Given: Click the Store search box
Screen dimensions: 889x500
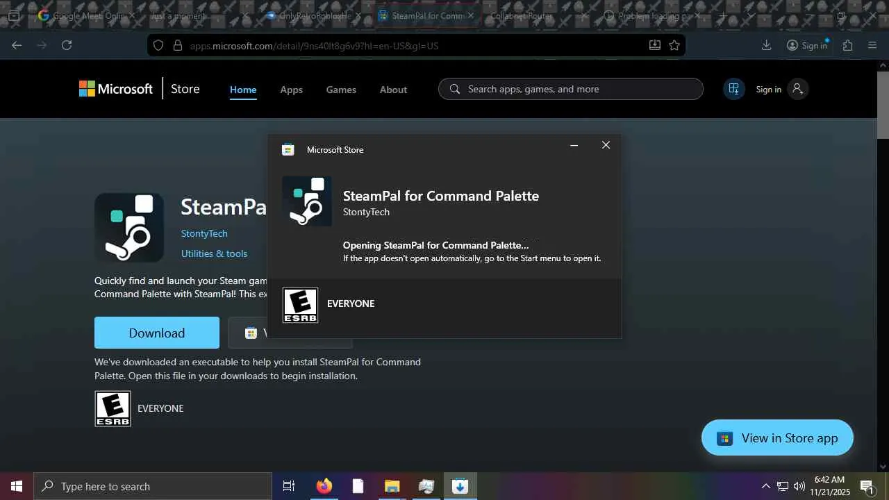Looking at the screenshot, I should pyautogui.click(x=571, y=89).
